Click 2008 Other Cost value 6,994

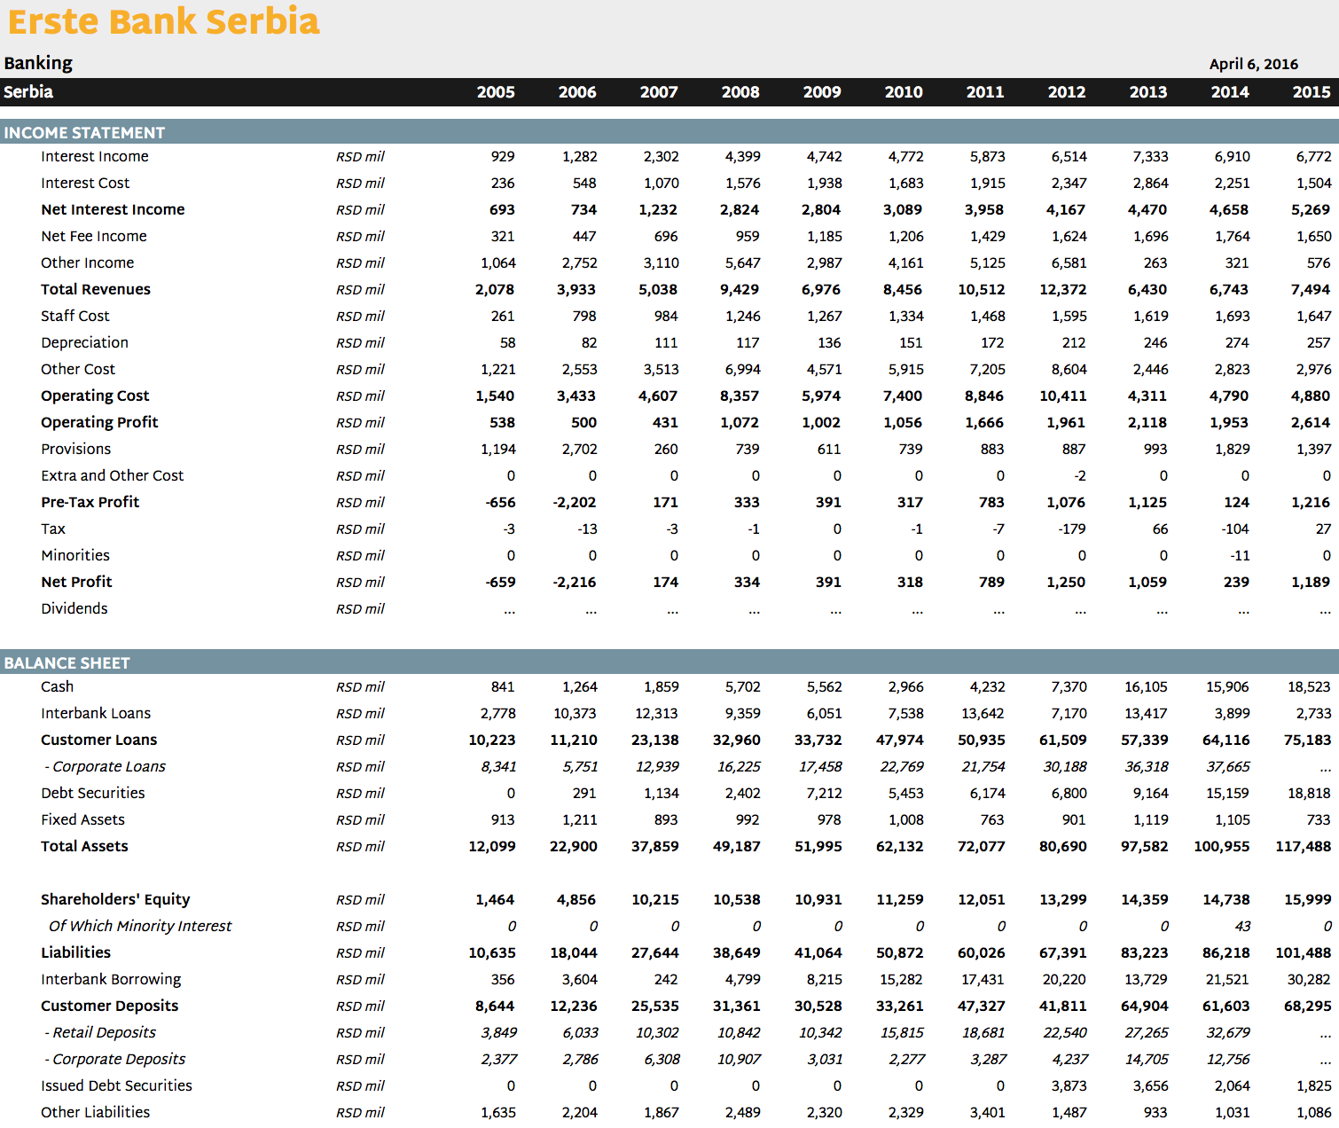(x=742, y=370)
